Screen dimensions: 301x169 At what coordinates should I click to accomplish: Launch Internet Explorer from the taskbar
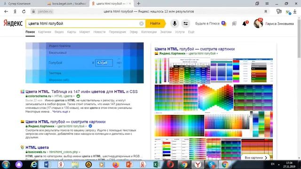tap(34, 165)
